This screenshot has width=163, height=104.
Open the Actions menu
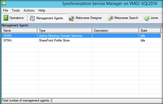(x=29, y=10)
